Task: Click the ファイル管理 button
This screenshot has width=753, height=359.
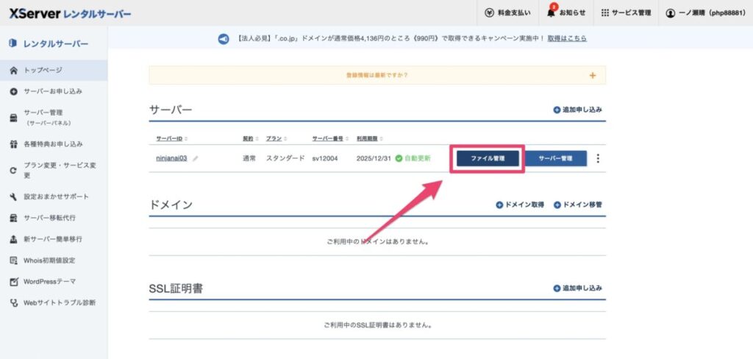Action: [488, 159]
